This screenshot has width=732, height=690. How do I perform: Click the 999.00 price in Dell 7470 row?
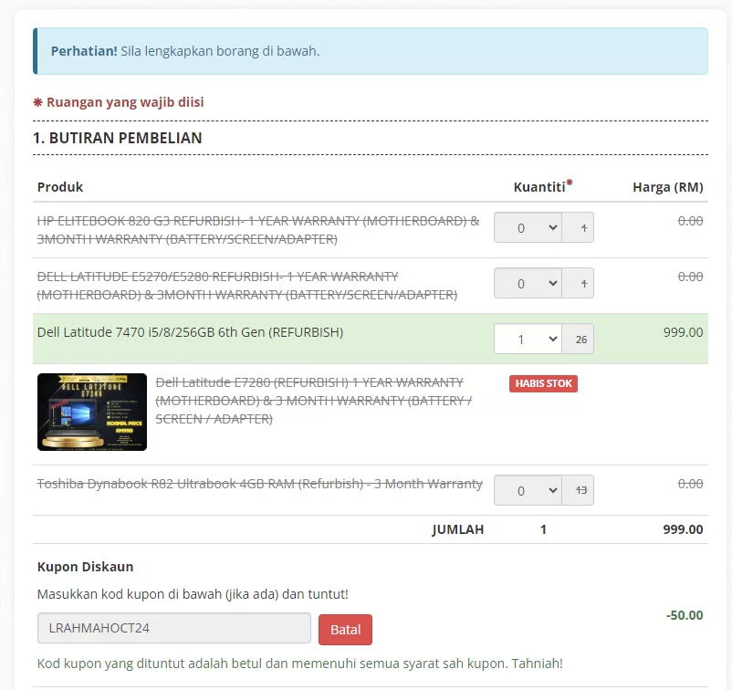(x=683, y=332)
